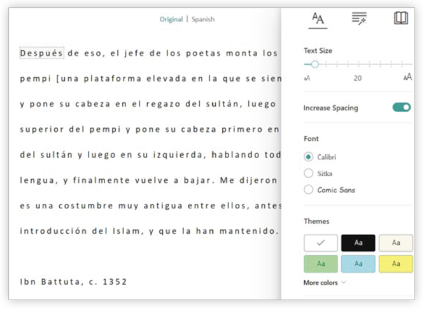
Task: Switch to the Spanish translation view
Action: coord(203,19)
